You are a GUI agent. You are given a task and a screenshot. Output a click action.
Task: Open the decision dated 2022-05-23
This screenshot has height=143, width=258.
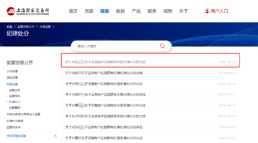(x=105, y=62)
